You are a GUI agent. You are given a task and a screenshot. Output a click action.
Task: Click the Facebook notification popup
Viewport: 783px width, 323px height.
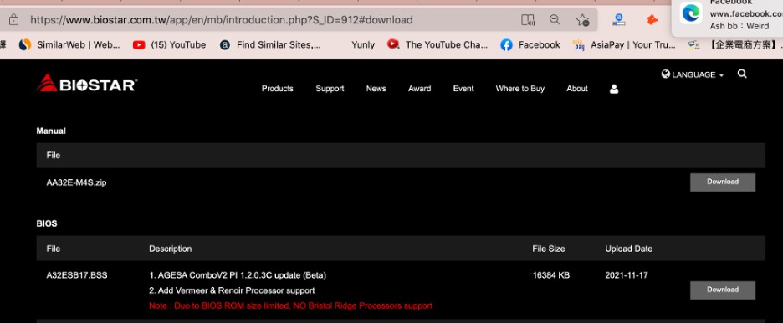(728, 18)
